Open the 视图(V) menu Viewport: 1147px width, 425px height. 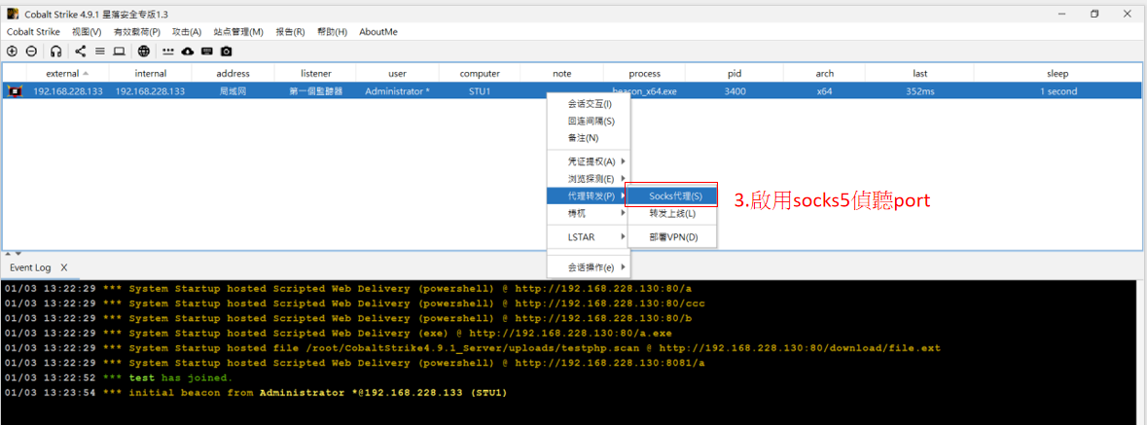[87, 32]
